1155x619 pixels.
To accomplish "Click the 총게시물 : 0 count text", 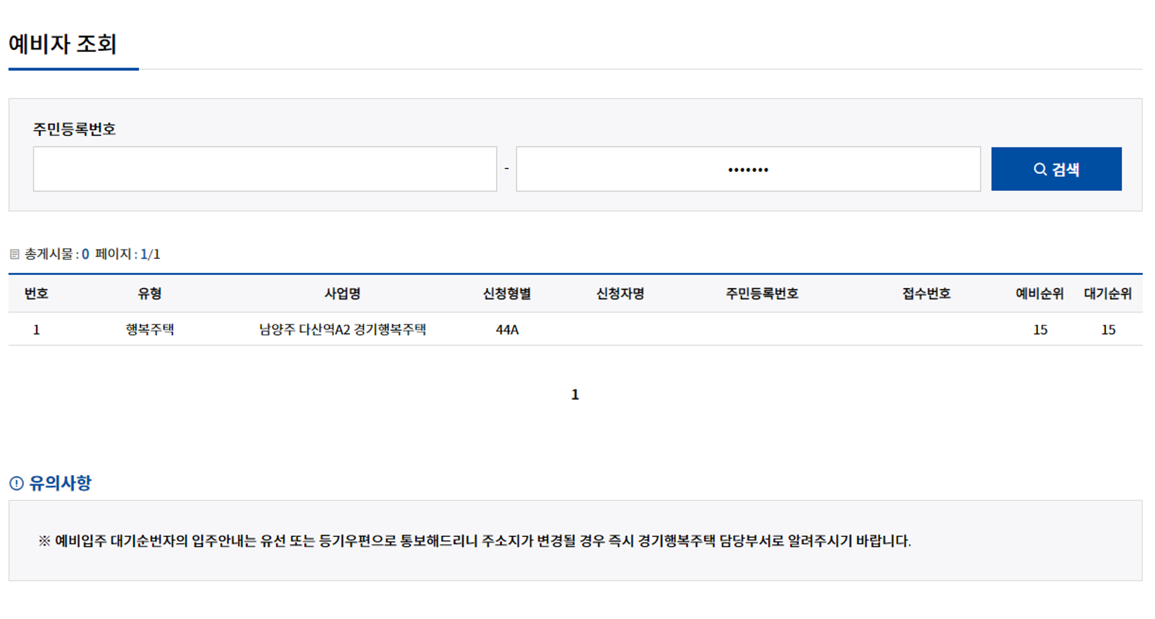I will tap(57, 254).
